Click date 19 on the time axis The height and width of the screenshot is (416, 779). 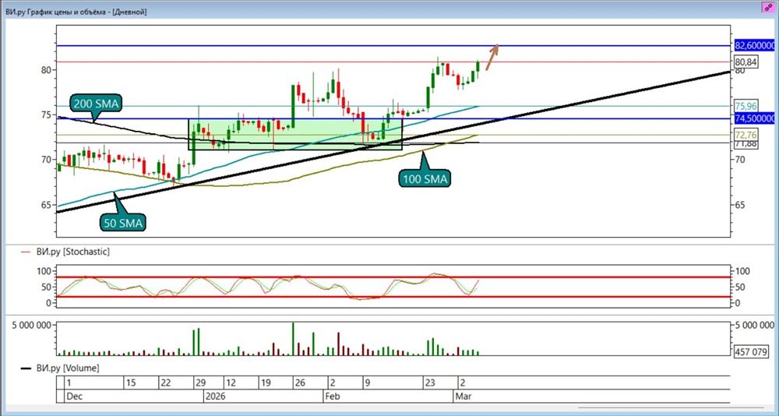(x=266, y=383)
